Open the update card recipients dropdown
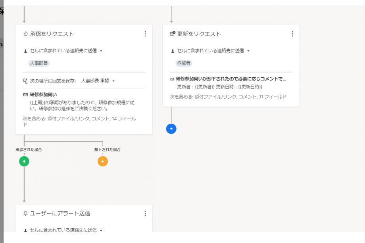Image resolution: width=365 pixels, height=243 pixels. click(248, 51)
